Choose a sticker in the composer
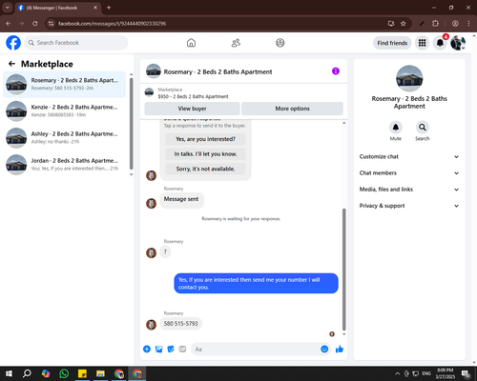 pyautogui.click(x=171, y=350)
